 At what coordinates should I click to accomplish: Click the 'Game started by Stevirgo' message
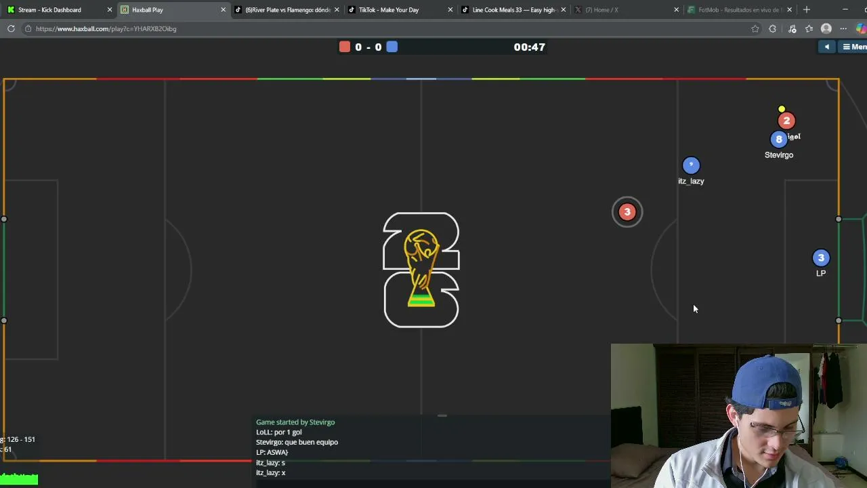point(295,422)
